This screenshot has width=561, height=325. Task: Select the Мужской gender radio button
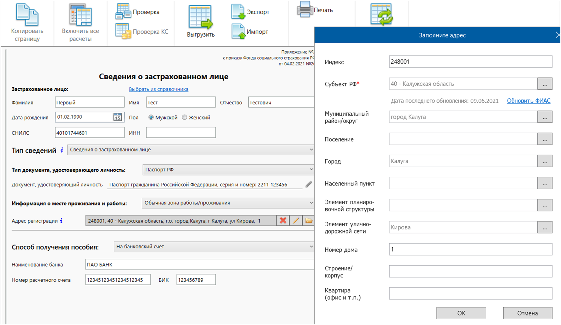click(151, 117)
